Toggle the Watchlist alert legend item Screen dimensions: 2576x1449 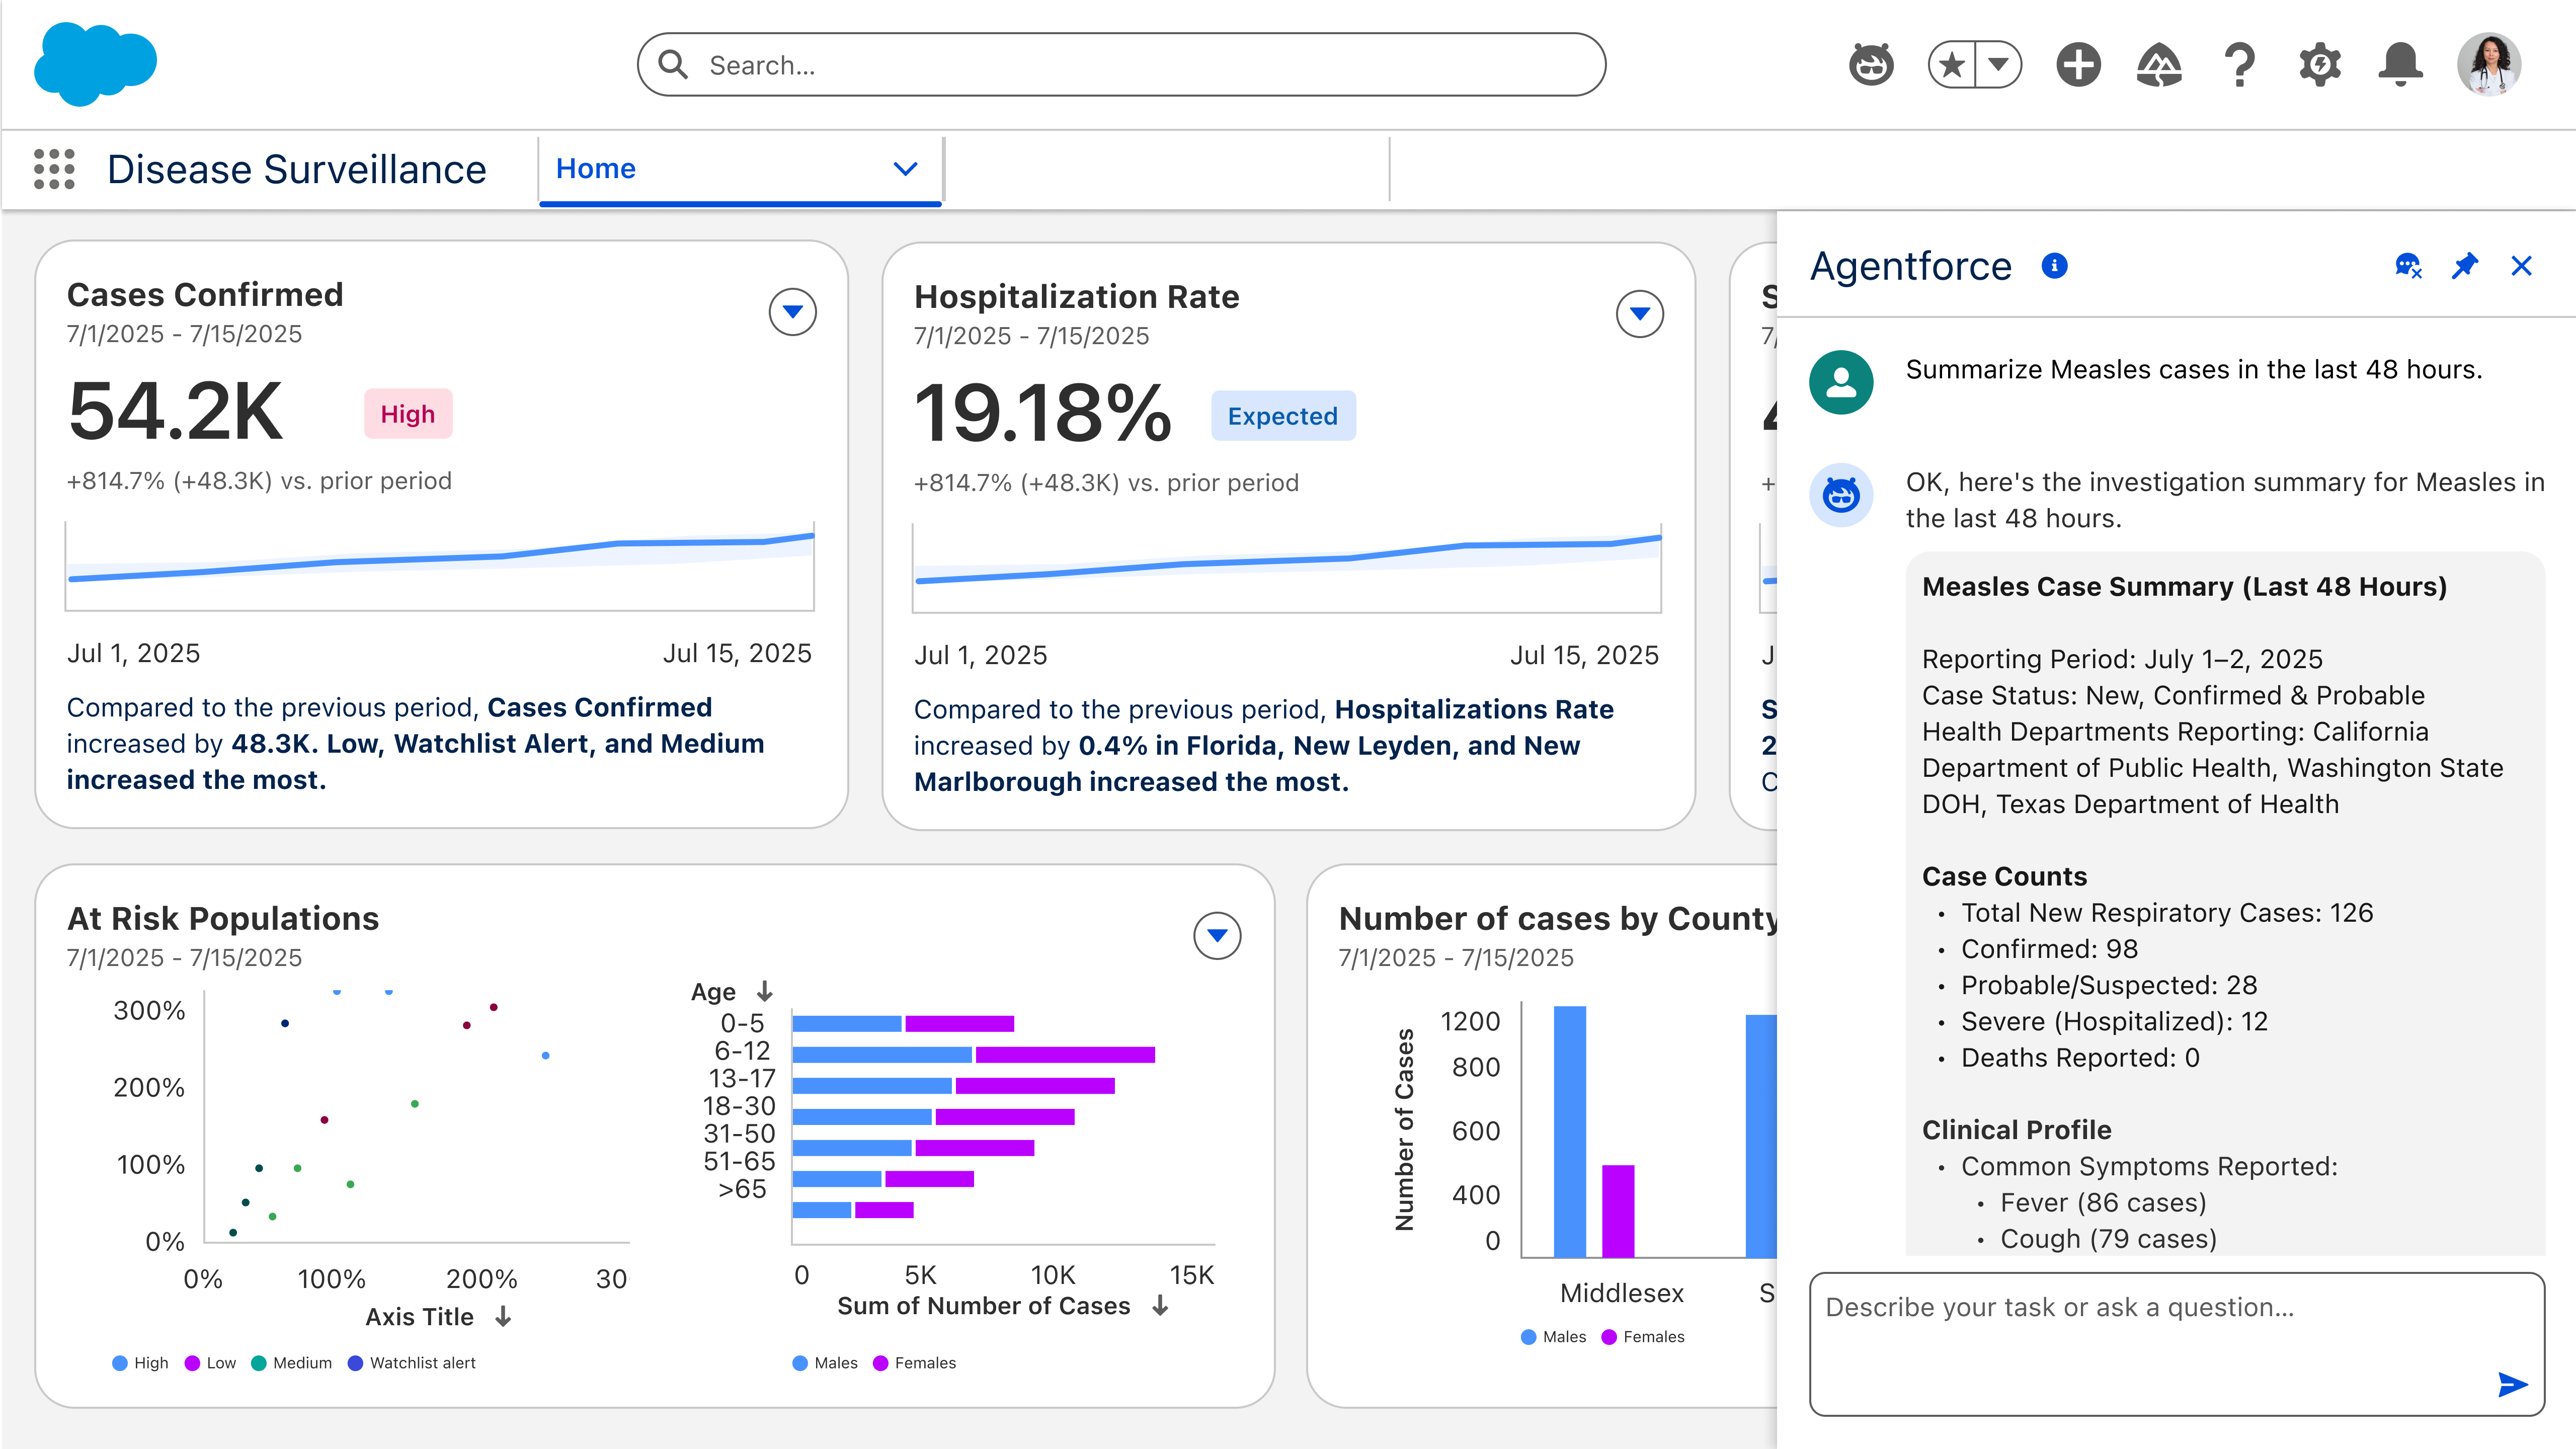click(x=412, y=1363)
